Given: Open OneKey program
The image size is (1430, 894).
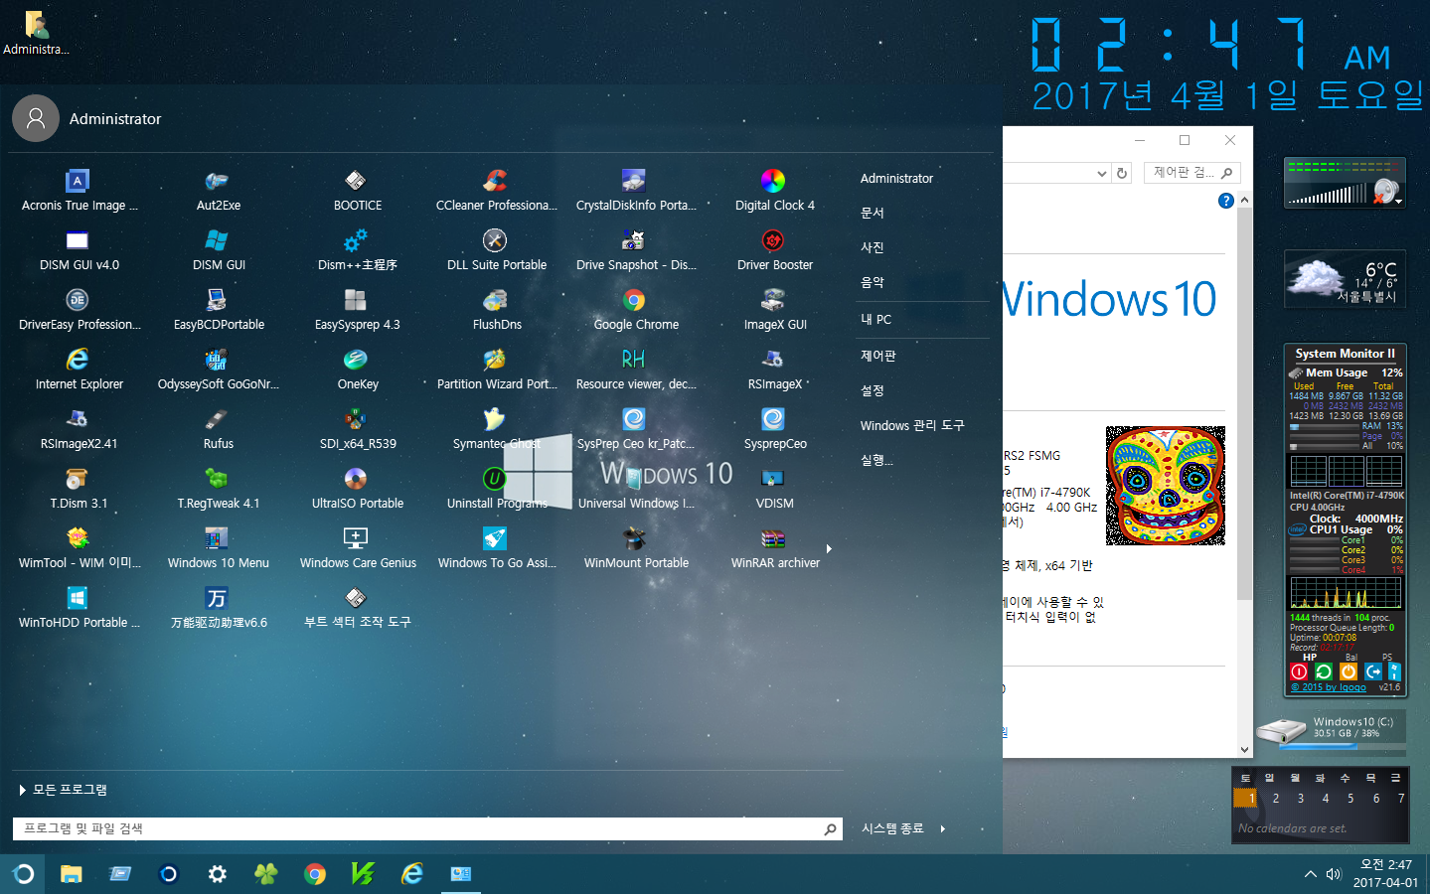Looking at the screenshot, I should click(356, 360).
